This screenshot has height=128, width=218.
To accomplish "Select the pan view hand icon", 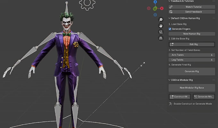I will pyautogui.click(x=161, y=26).
